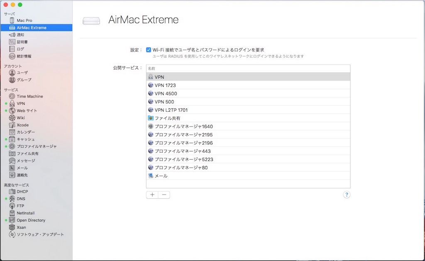Open the 連絡先 contacts icon
The height and width of the screenshot is (261, 425).
(x=12, y=175)
